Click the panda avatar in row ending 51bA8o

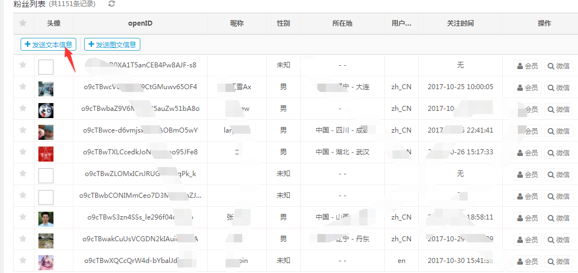click(x=46, y=111)
